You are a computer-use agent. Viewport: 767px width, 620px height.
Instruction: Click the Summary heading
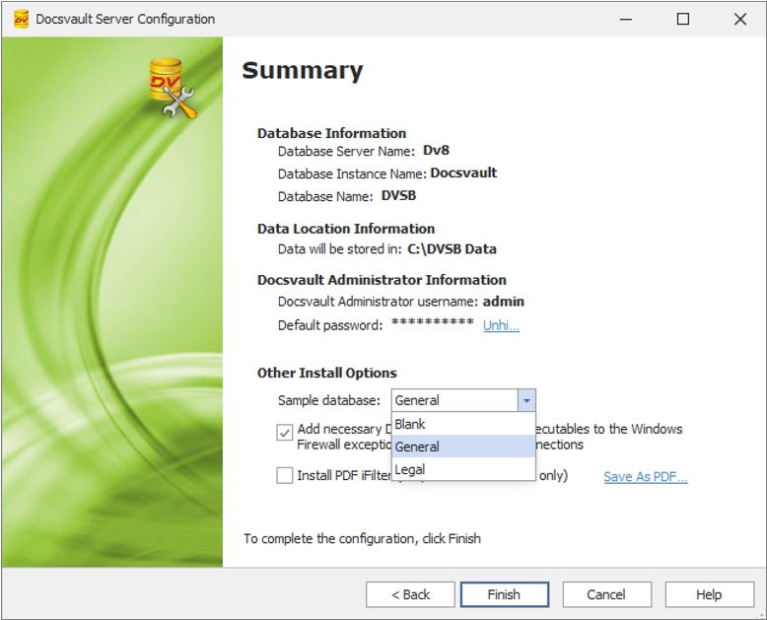click(x=303, y=70)
